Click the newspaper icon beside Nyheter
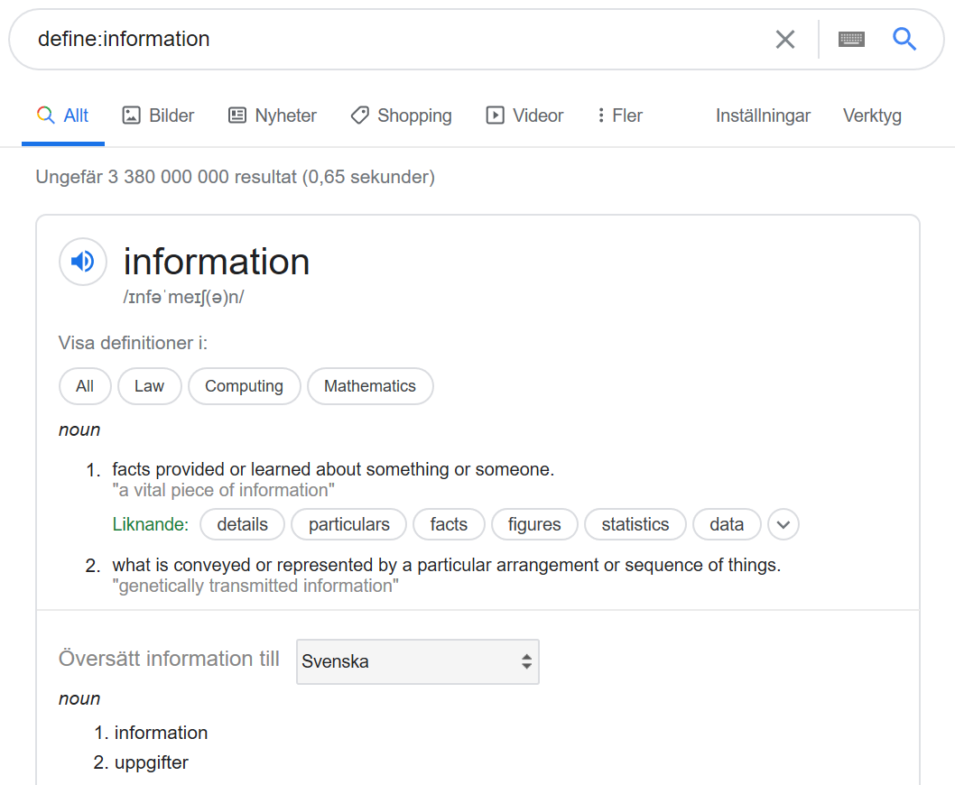Image resolution: width=955 pixels, height=785 pixels. tap(236, 115)
